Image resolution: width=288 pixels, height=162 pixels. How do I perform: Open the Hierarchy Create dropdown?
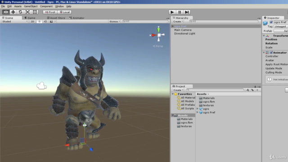[x=178, y=22]
